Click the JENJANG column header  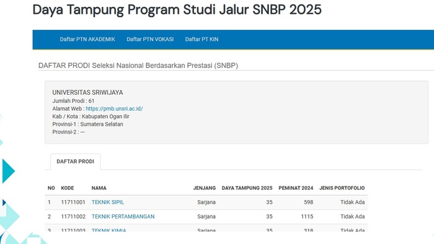pyautogui.click(x=204, y=188)
